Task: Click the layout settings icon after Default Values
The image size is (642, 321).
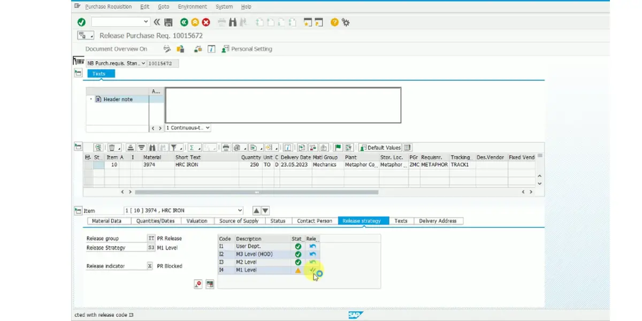Action: (408, 148)
